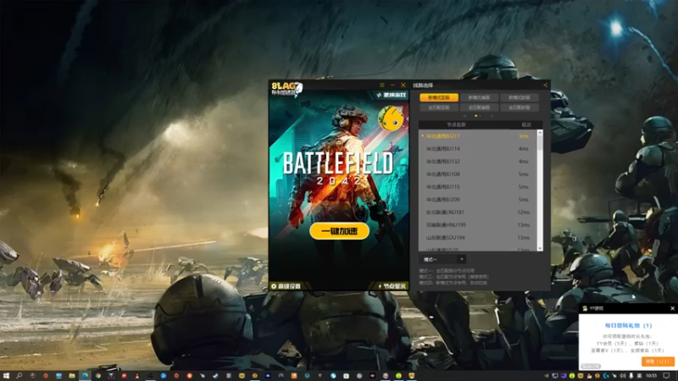Image resolution: width=678 pixels, height=381 pixels.
Task: Open the 模式一 mode dropdown
Action: pos(442,260)
